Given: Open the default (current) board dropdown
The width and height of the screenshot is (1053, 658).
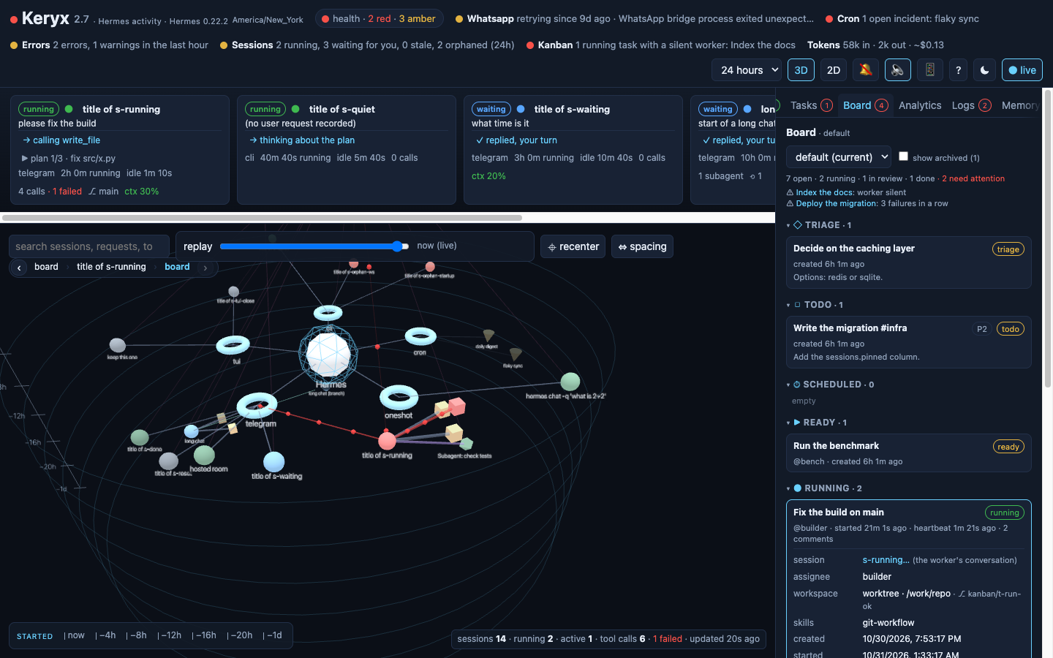Looking at the screenshot, I should (x=839, y=157).
